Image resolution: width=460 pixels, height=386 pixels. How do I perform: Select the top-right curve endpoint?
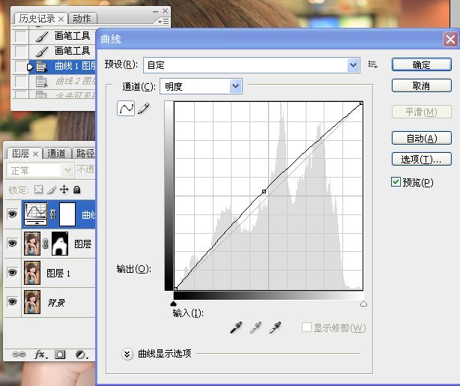pyautogui.click(x=361, y=103)
